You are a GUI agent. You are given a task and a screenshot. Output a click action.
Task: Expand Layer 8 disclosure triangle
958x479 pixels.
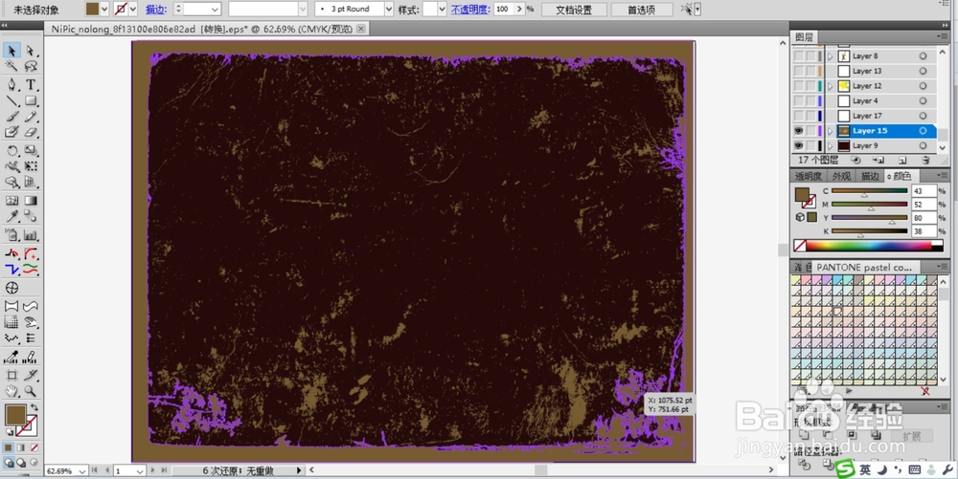[x=831, y=56]
